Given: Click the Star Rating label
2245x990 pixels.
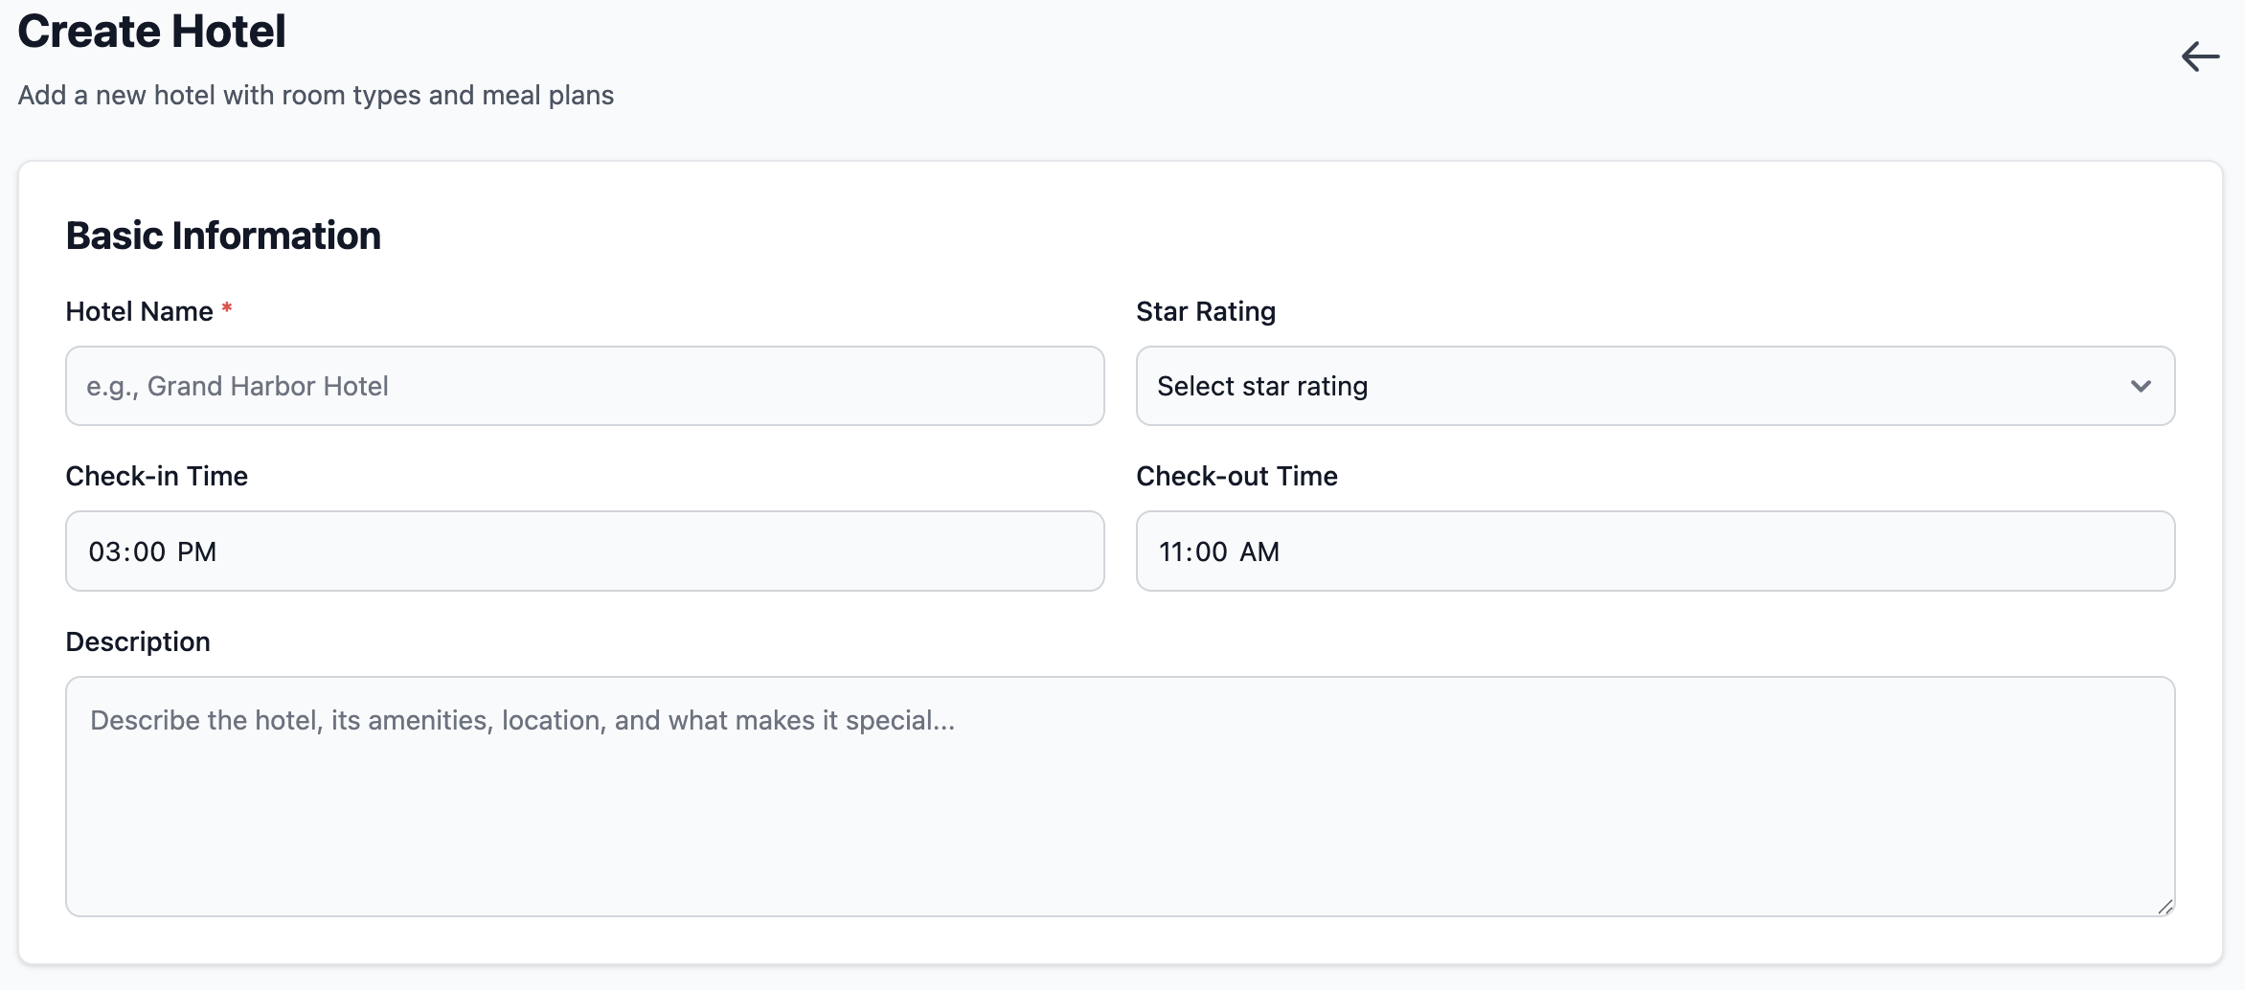Looking at the screenshot, I should [x=1205, y=311].
